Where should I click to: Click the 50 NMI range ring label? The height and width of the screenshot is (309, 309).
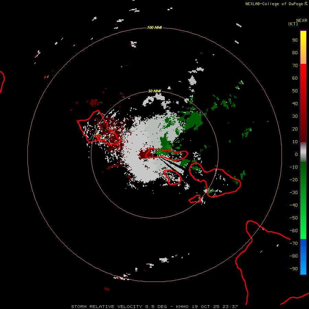click(154, 91)
